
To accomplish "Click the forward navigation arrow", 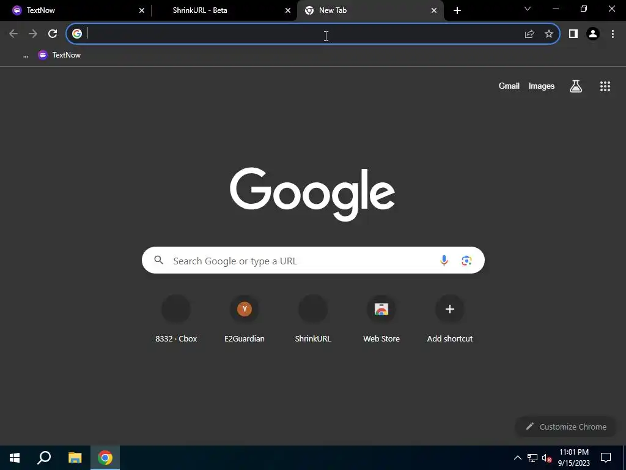I will 33,34.
